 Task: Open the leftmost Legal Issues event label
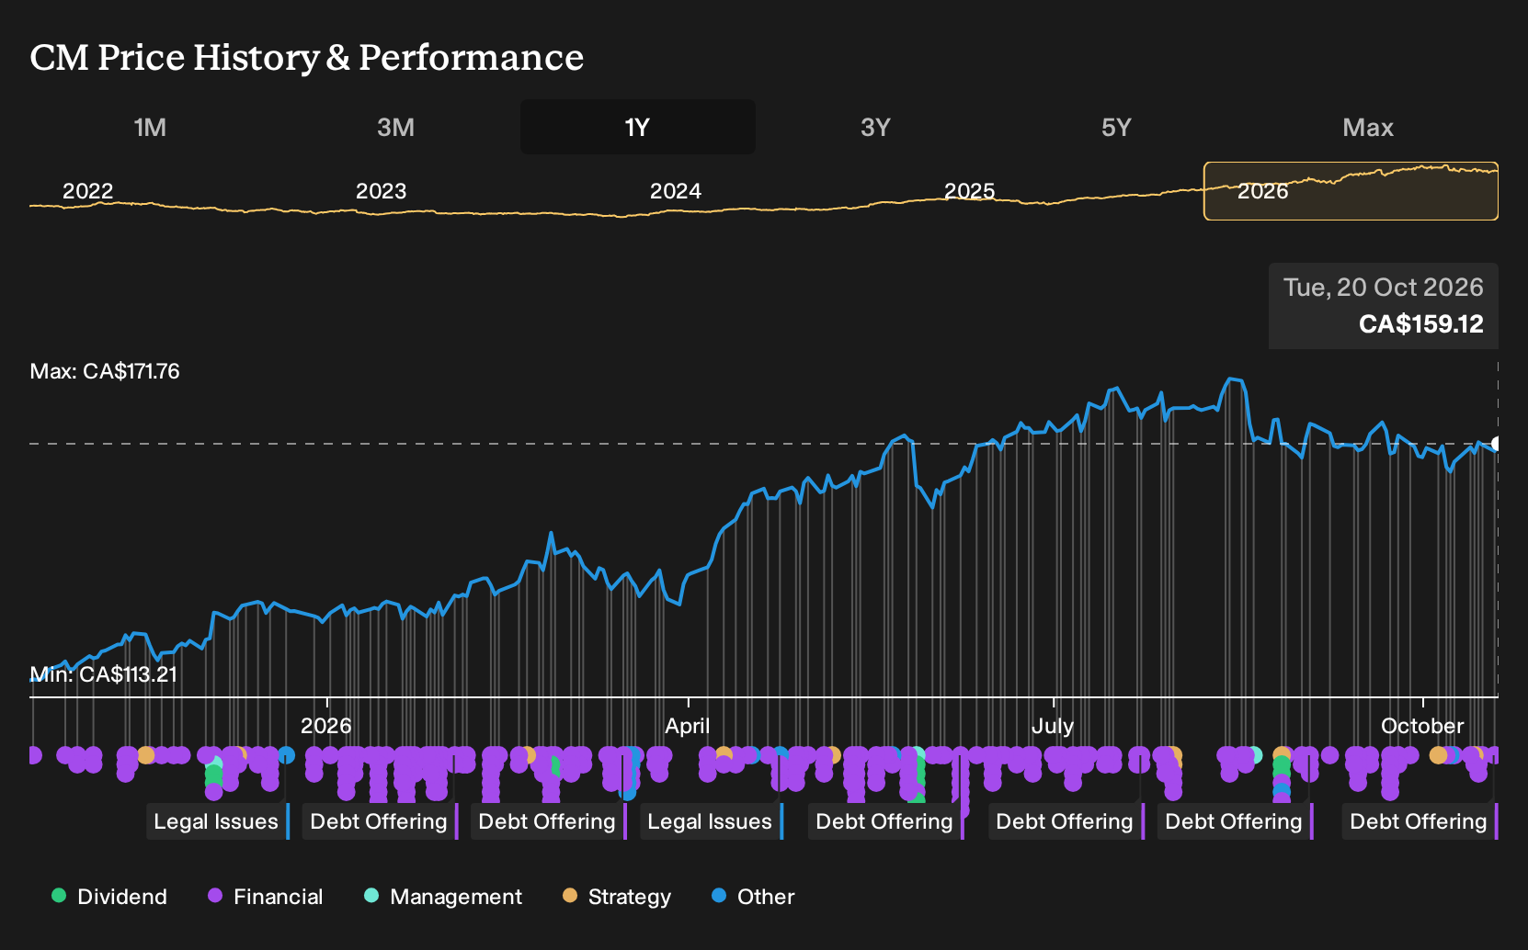point(217,821)
